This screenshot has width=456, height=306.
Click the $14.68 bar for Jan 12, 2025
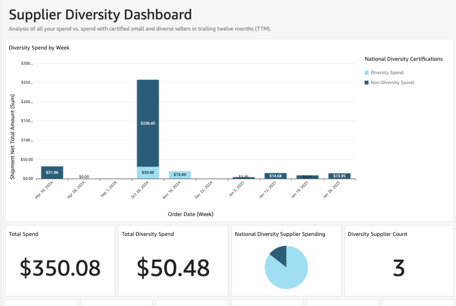275,176
